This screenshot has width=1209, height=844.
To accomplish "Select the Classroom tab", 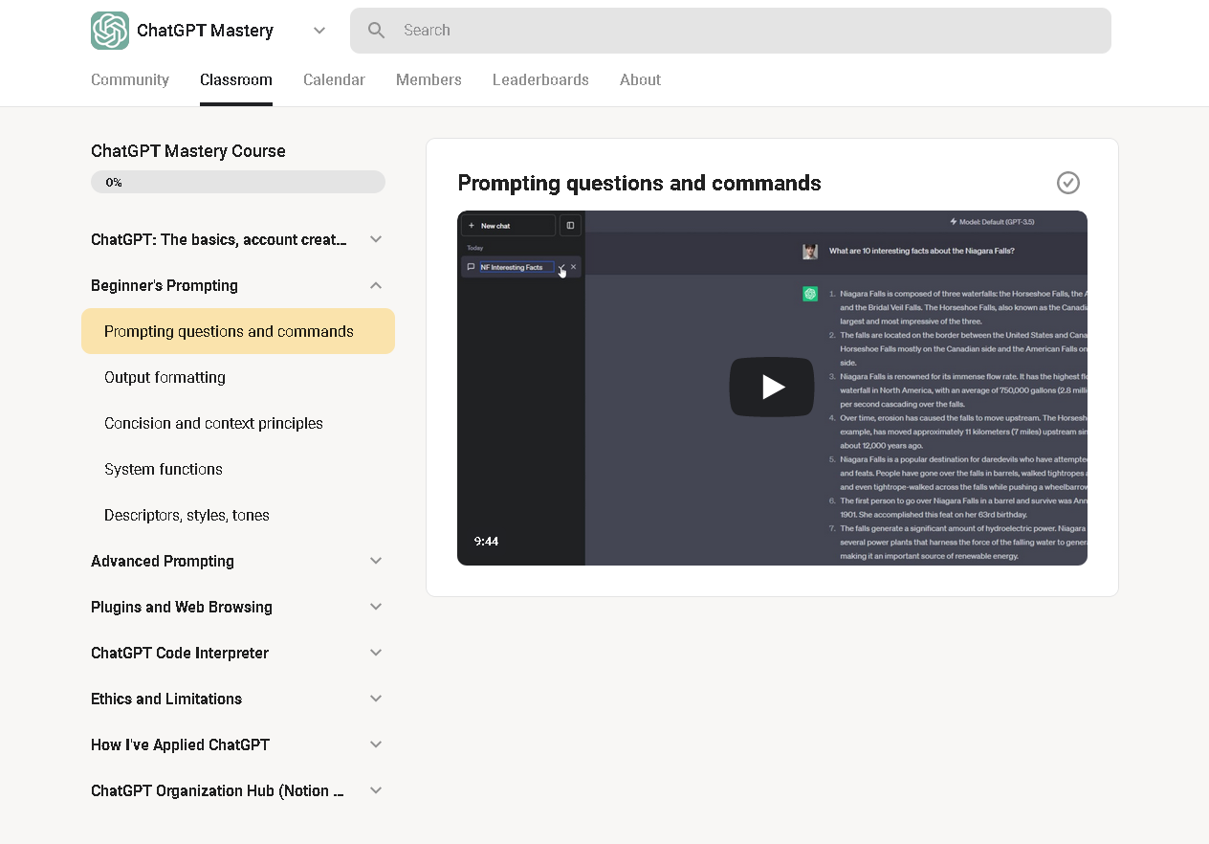I will pyautogui.click(x=236, y=80).
